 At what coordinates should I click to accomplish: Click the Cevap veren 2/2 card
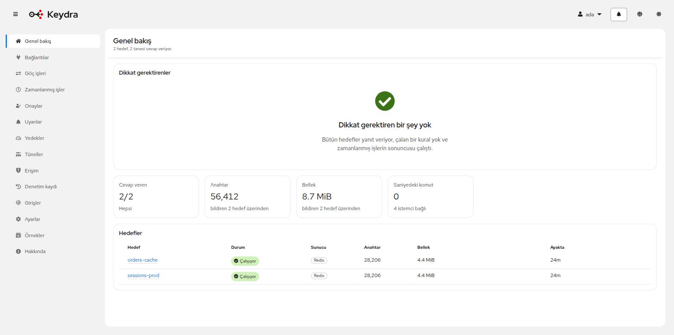tap(156, 196)
